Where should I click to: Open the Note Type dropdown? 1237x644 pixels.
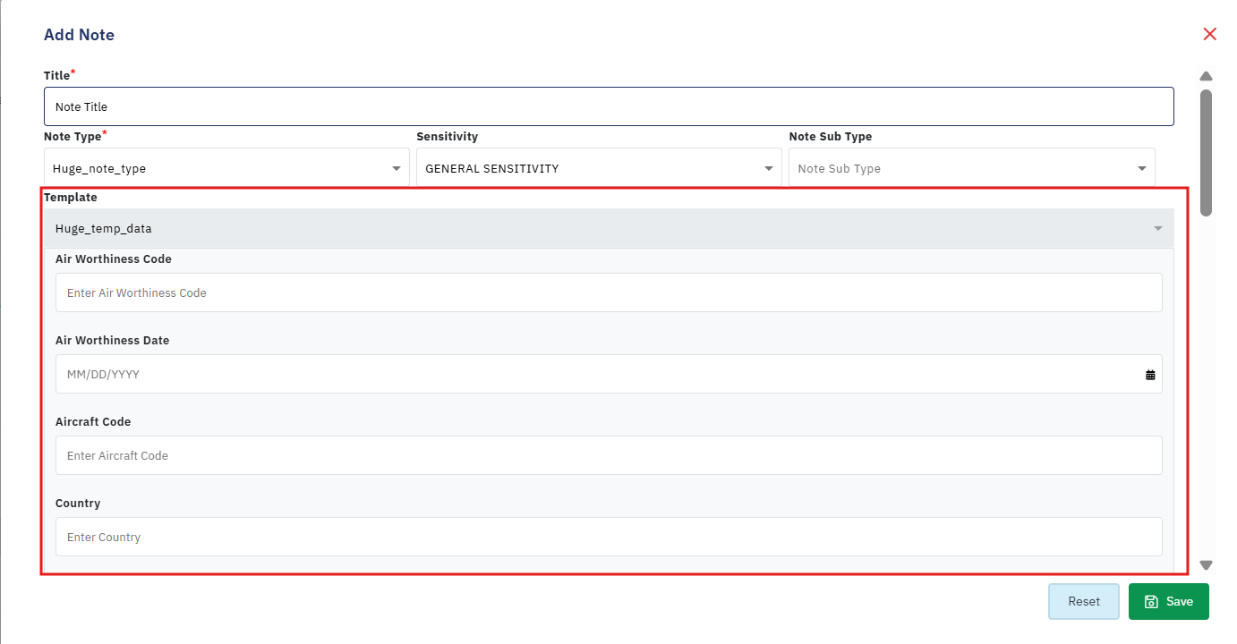(226, 168)
